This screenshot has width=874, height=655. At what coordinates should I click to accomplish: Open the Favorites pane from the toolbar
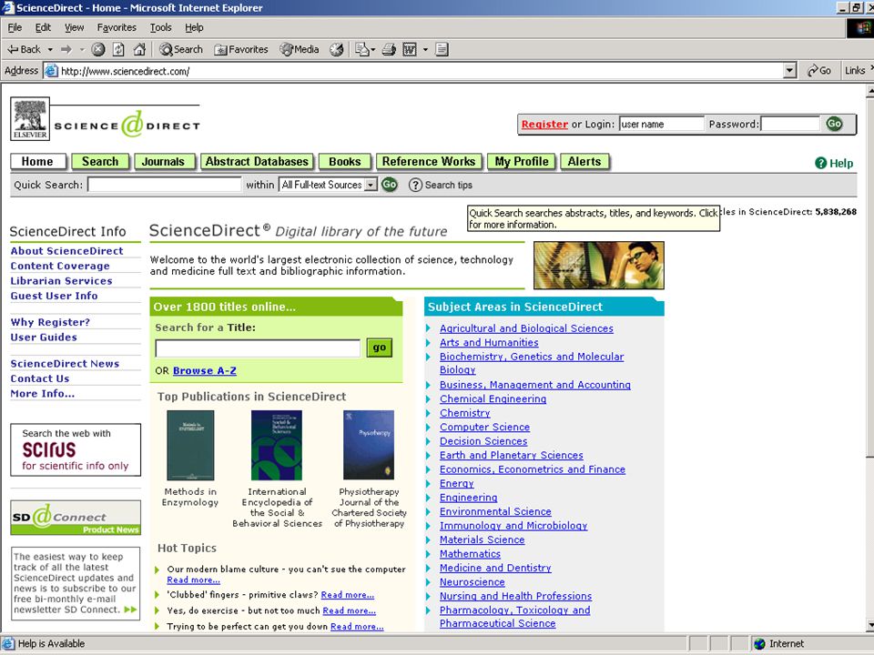240,49
